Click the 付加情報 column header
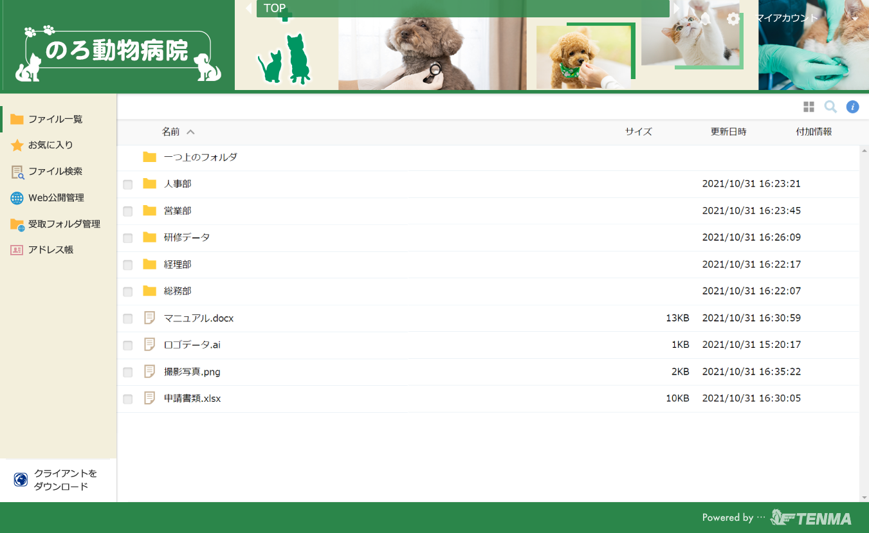The image size is (869, 533). coord(814,132)
